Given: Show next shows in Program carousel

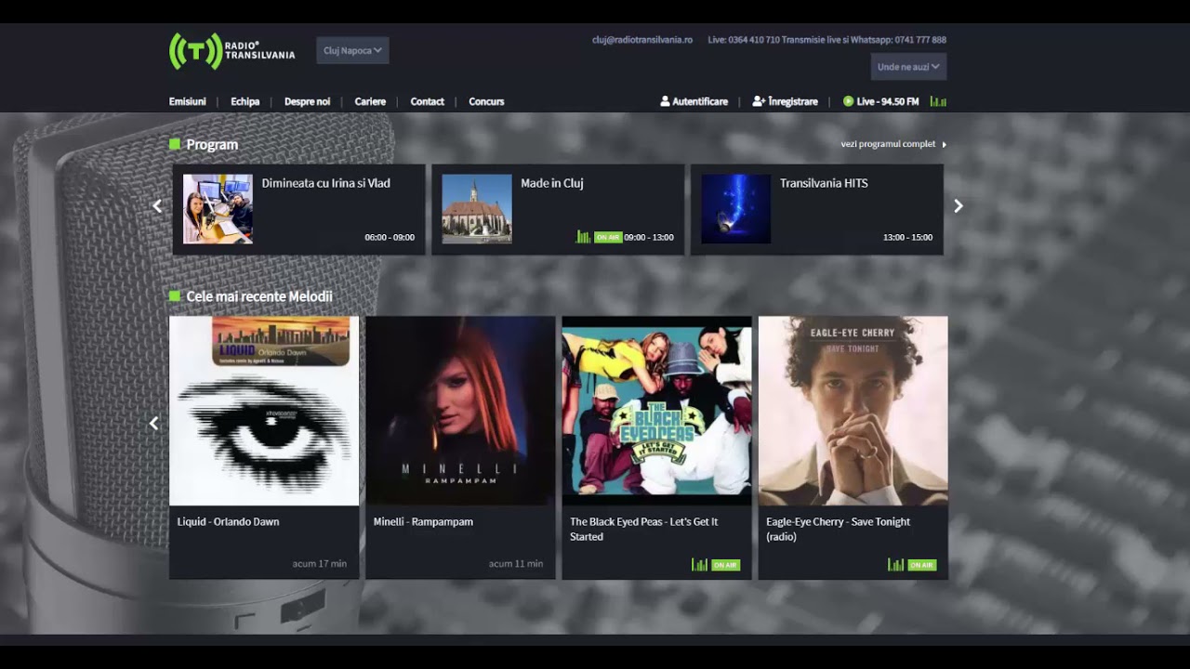Looking at the screenshot, I should [959, 206].
